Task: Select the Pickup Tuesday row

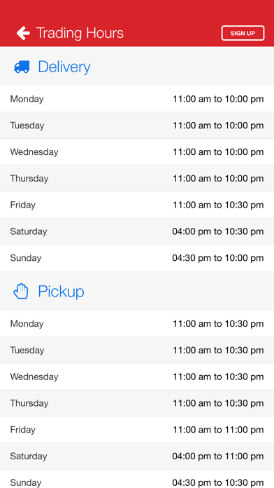Action: pyautogui.click(x=137, y=350)
